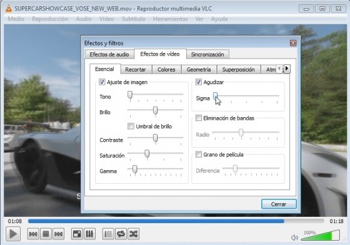Screen dimensions: 350x245
Task: Open the Subtítulo menu
Action: [134, 19]
